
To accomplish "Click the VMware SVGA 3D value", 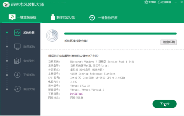I will pyautogui.click(x=80, y=86).
